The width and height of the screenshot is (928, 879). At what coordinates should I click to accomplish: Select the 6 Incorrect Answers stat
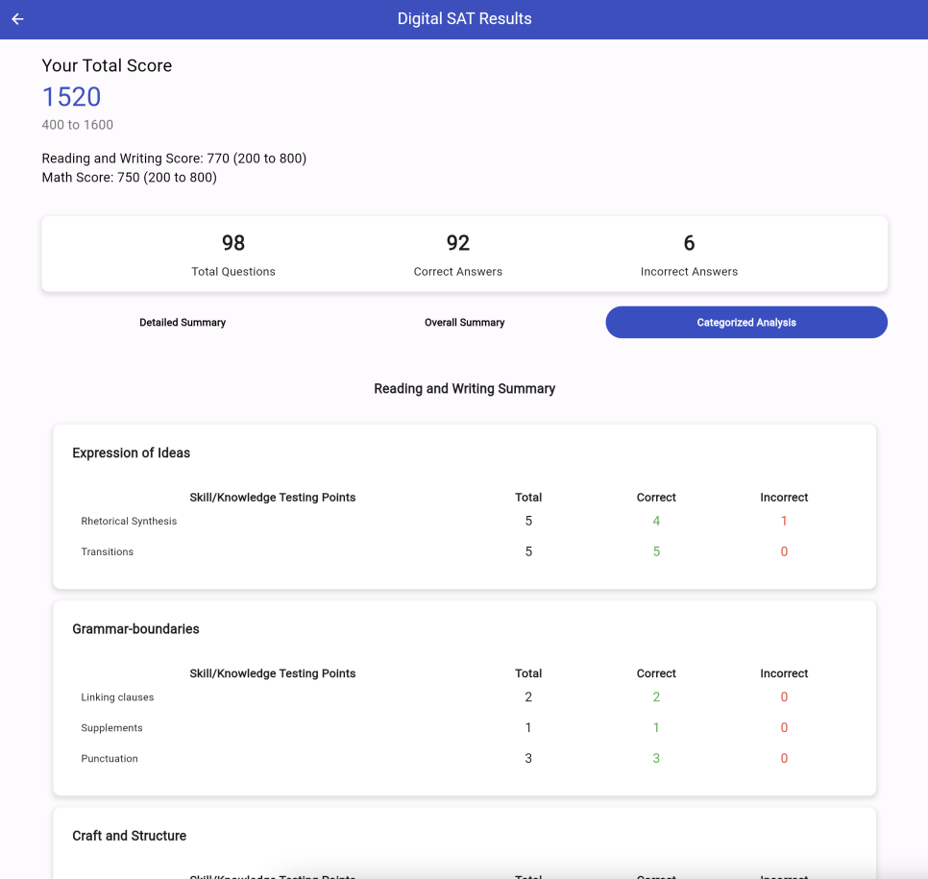(689, 255)
